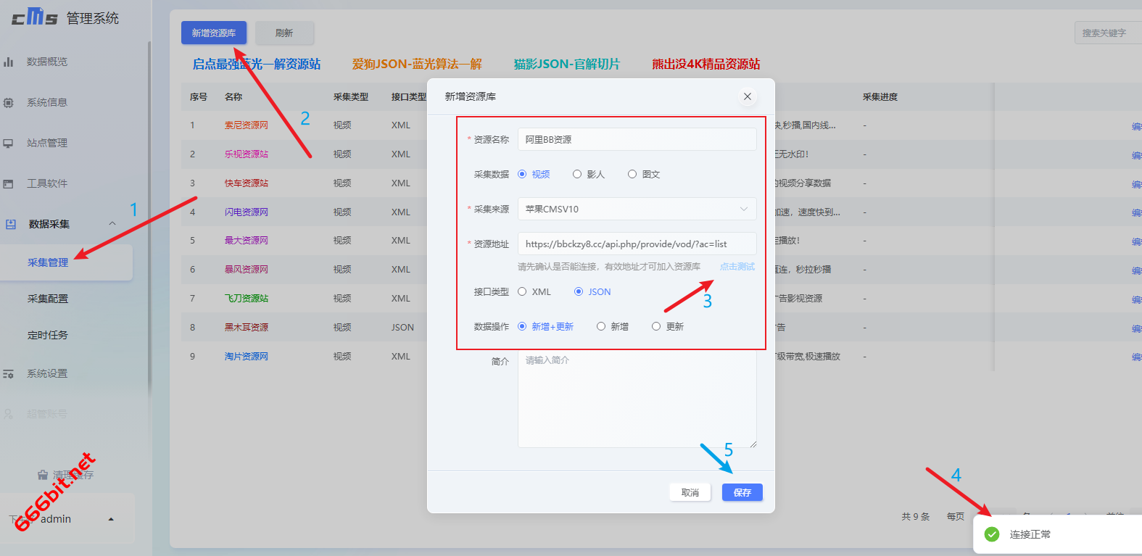Open the 采集来源 dropdown
This screenshot has height=556, width=1142.
637,209
